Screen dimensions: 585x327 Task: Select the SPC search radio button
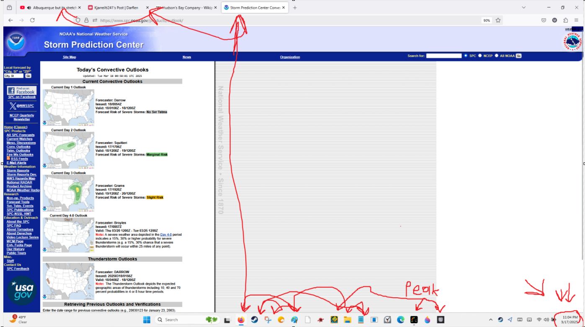466,56
